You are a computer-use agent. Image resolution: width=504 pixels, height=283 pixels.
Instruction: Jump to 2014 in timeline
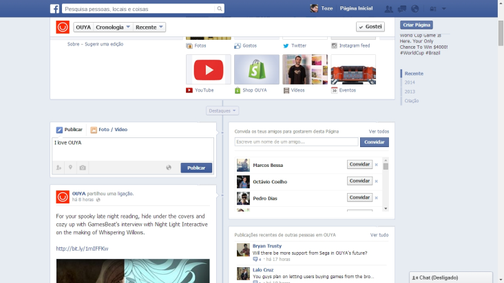click(x=410, y=82)
